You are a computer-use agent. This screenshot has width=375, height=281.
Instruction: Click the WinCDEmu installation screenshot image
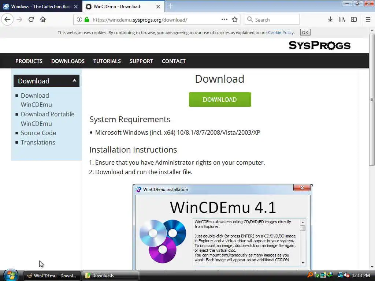tap(223, 227)
